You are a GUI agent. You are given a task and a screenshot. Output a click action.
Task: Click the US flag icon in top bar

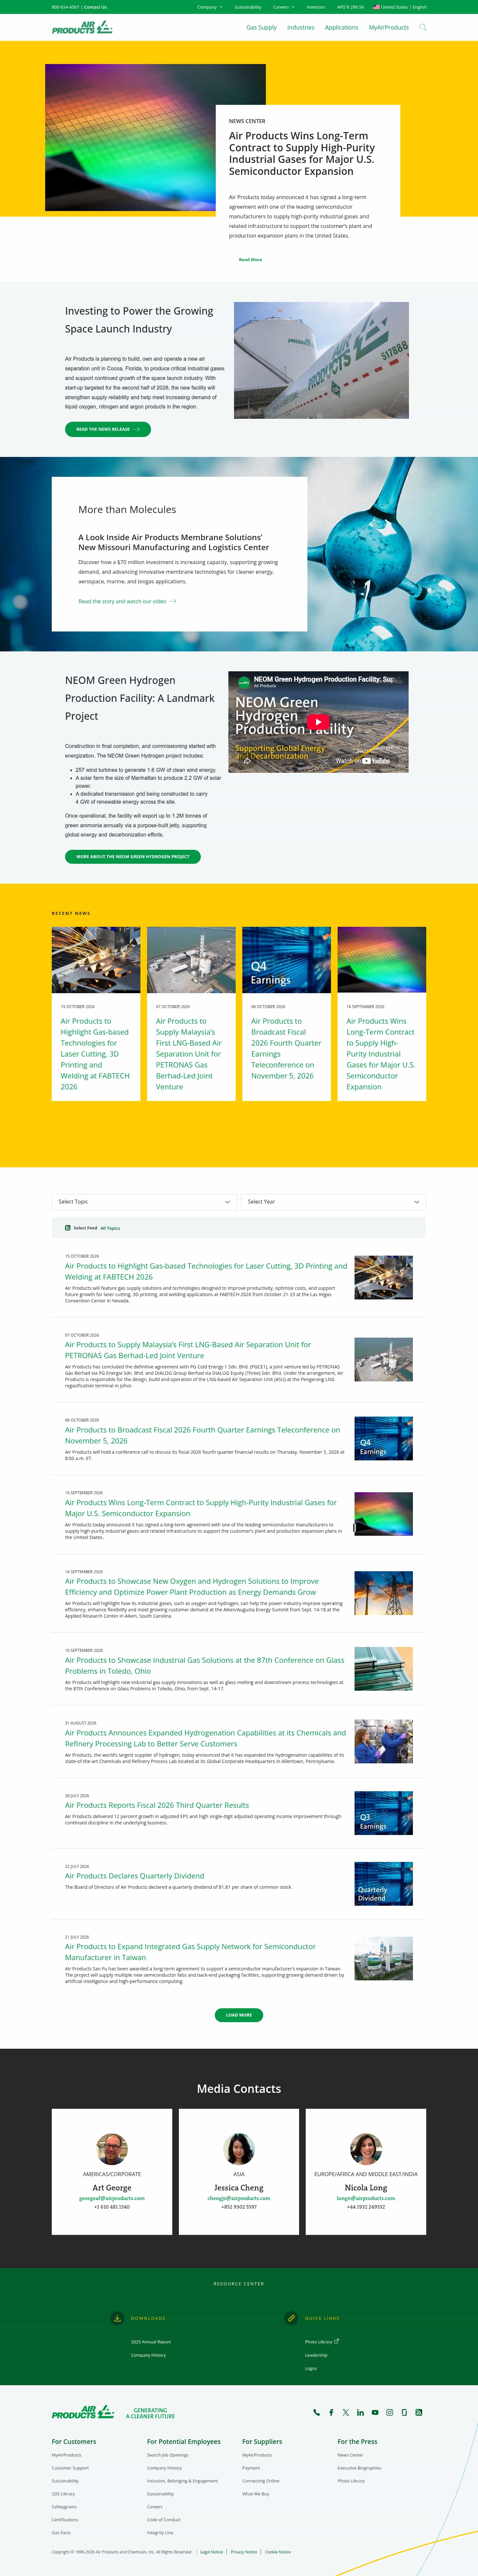coord(376,7)
